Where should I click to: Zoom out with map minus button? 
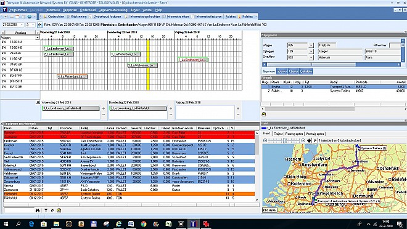click(265, 140)
